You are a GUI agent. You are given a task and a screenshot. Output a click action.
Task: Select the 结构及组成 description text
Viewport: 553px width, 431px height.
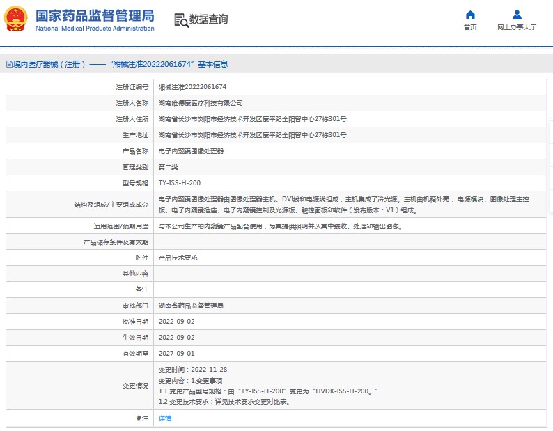[344, 205]
